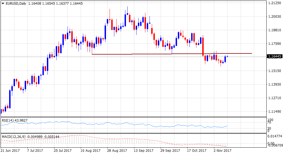Click the 1.13930 price axis label

pyautogui.click(x=274, y=84)
